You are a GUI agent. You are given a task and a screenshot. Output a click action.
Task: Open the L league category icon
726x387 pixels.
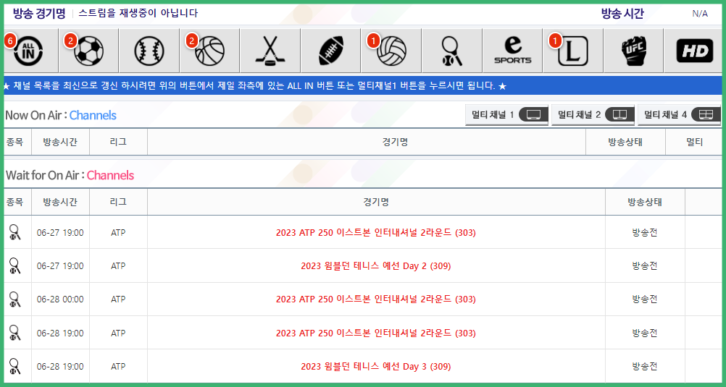572,51
